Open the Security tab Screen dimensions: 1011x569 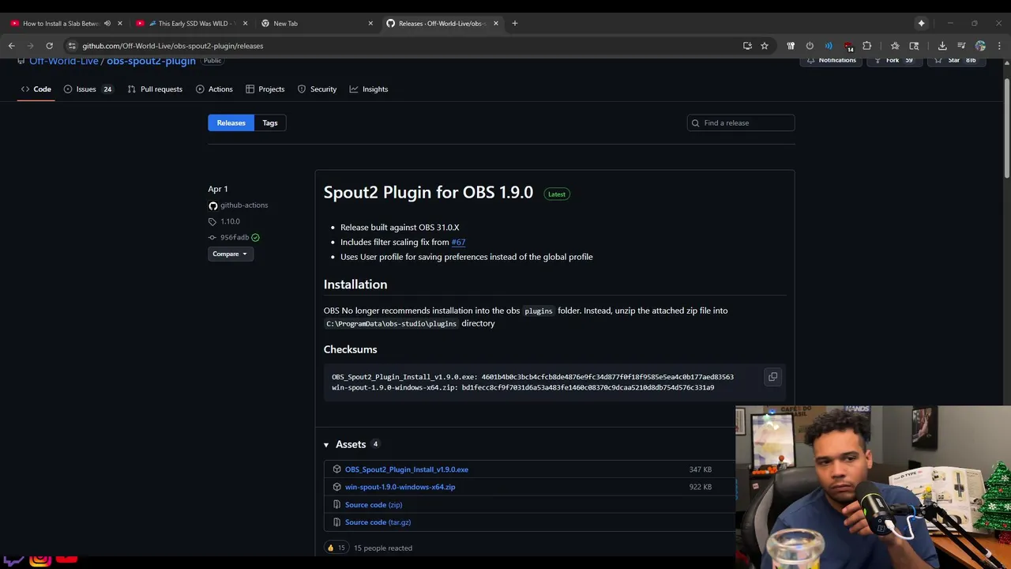[x=317, y=89]
